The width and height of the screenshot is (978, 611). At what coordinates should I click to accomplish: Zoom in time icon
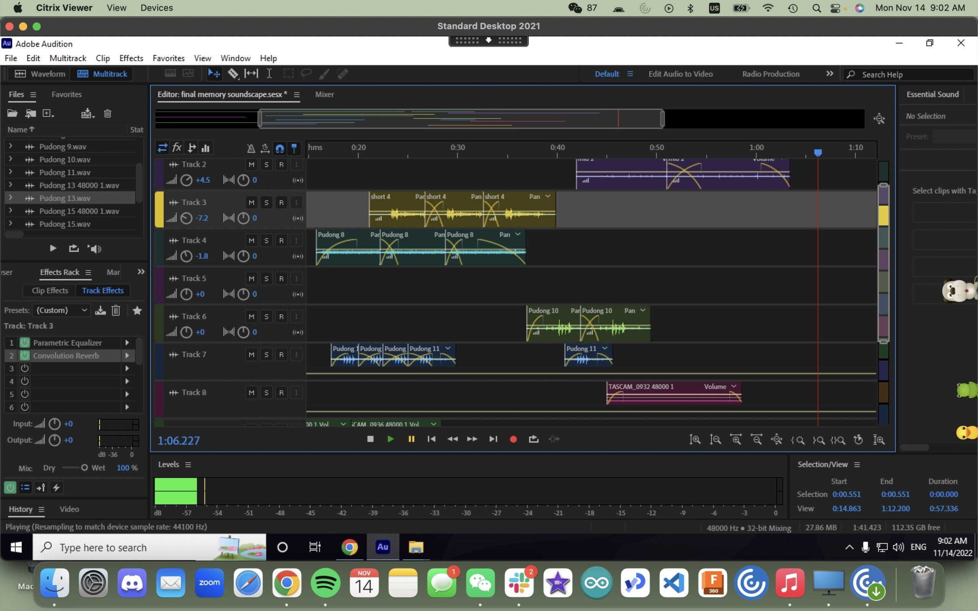click(x=735, y=440)
